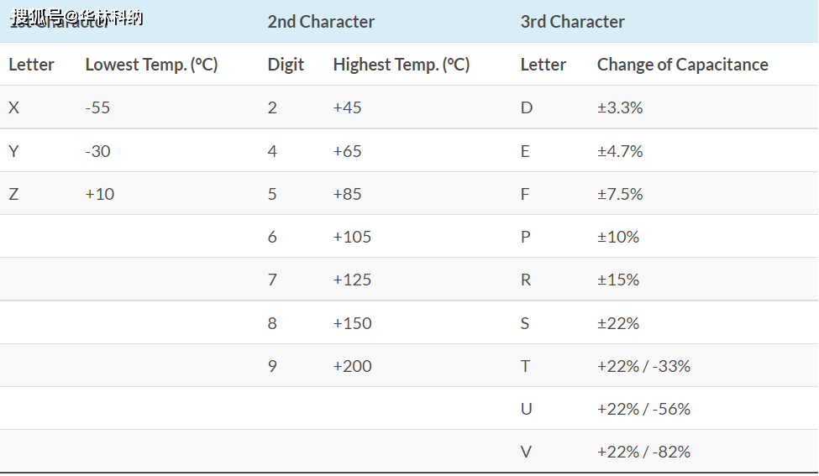Screen dimensions: 819x476
Task: Click the -55 lowest temperature cell
Action: (x=97, y=107)
